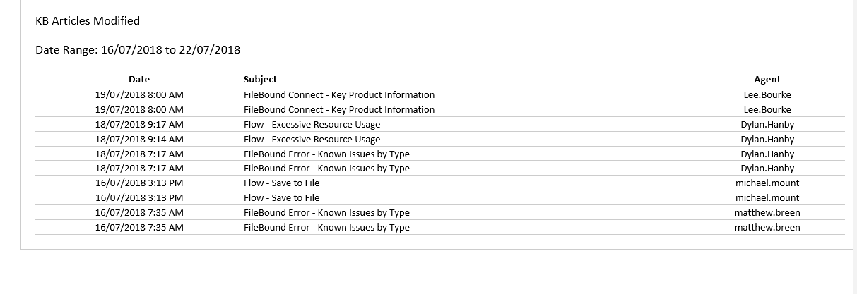
Task: Click the second Lee.Bourke agent entry
Action: point(767,110)
